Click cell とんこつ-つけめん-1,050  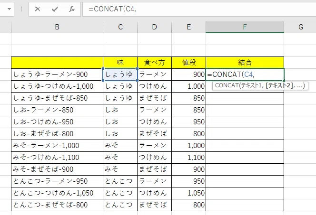tap(57, 193)
